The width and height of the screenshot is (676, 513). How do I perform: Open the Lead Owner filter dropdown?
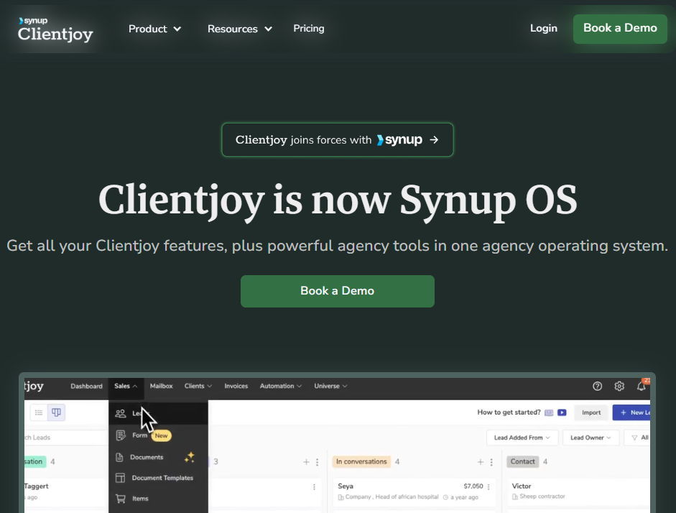pos(591,438)
